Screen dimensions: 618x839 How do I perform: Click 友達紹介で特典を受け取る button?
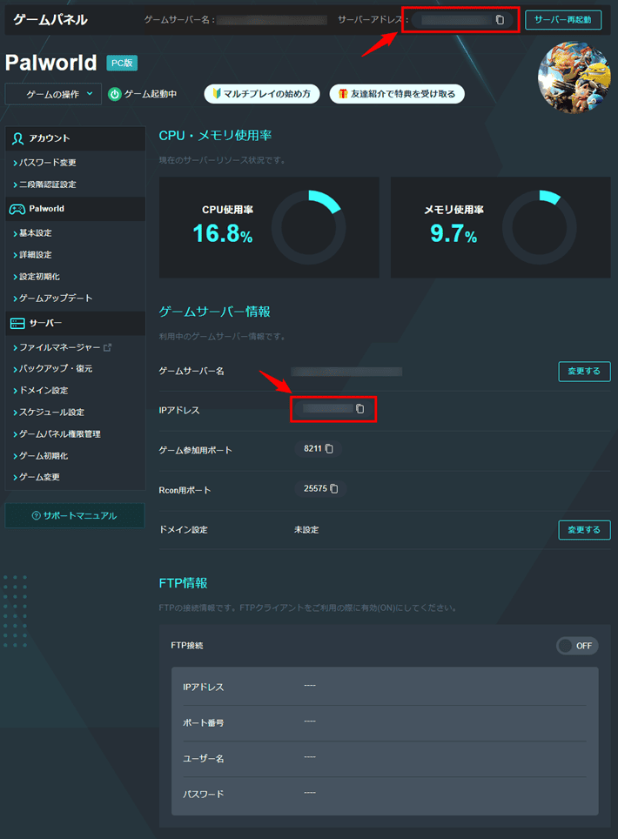tap(397, 94)
